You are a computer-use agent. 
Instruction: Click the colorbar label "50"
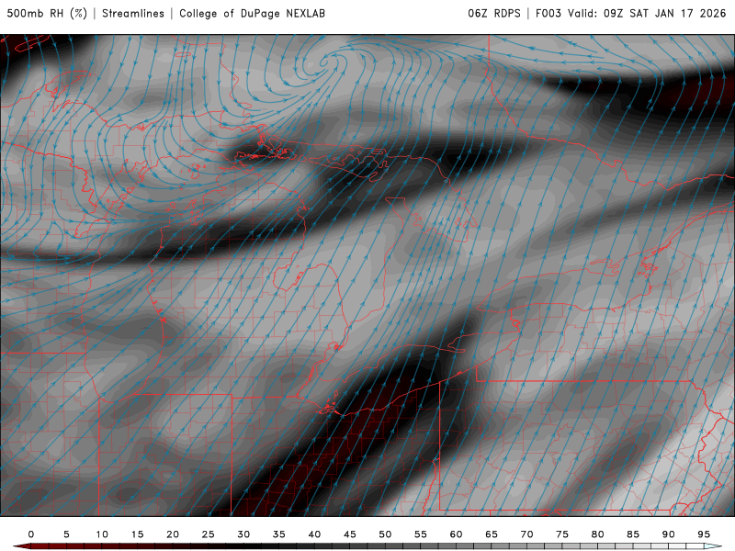[385, 534]
